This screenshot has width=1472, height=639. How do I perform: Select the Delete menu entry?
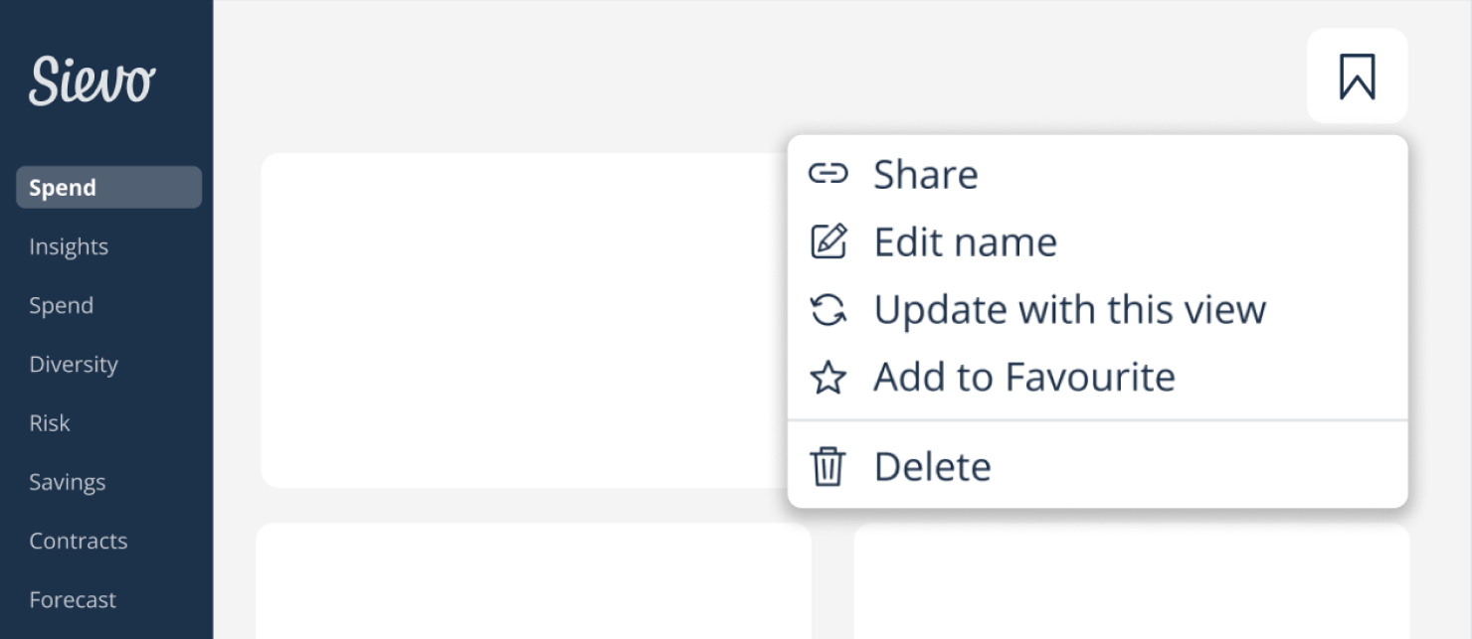[932, 467]
